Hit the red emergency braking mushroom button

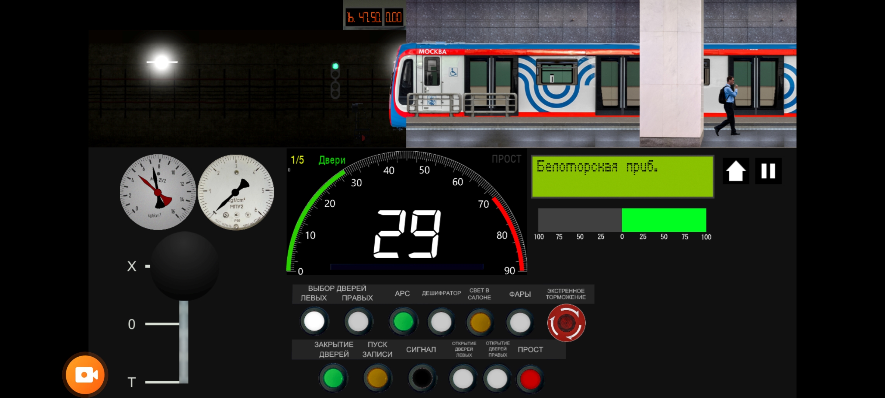coord(566,323)
